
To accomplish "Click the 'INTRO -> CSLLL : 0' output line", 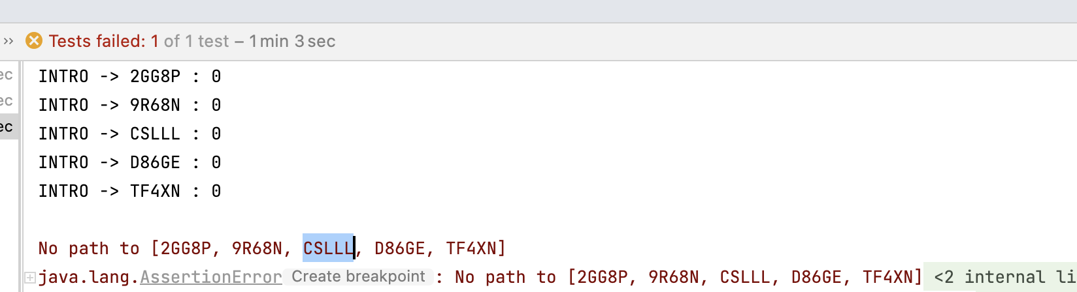I will (x=129, y=134).
